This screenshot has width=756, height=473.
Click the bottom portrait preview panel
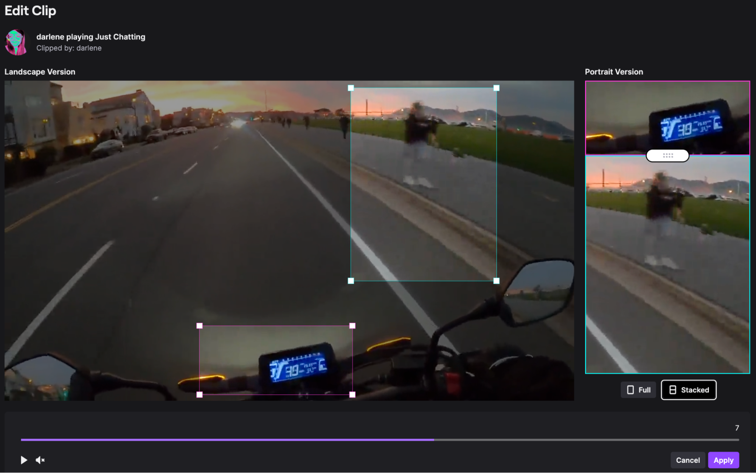[x=667, y=264]
